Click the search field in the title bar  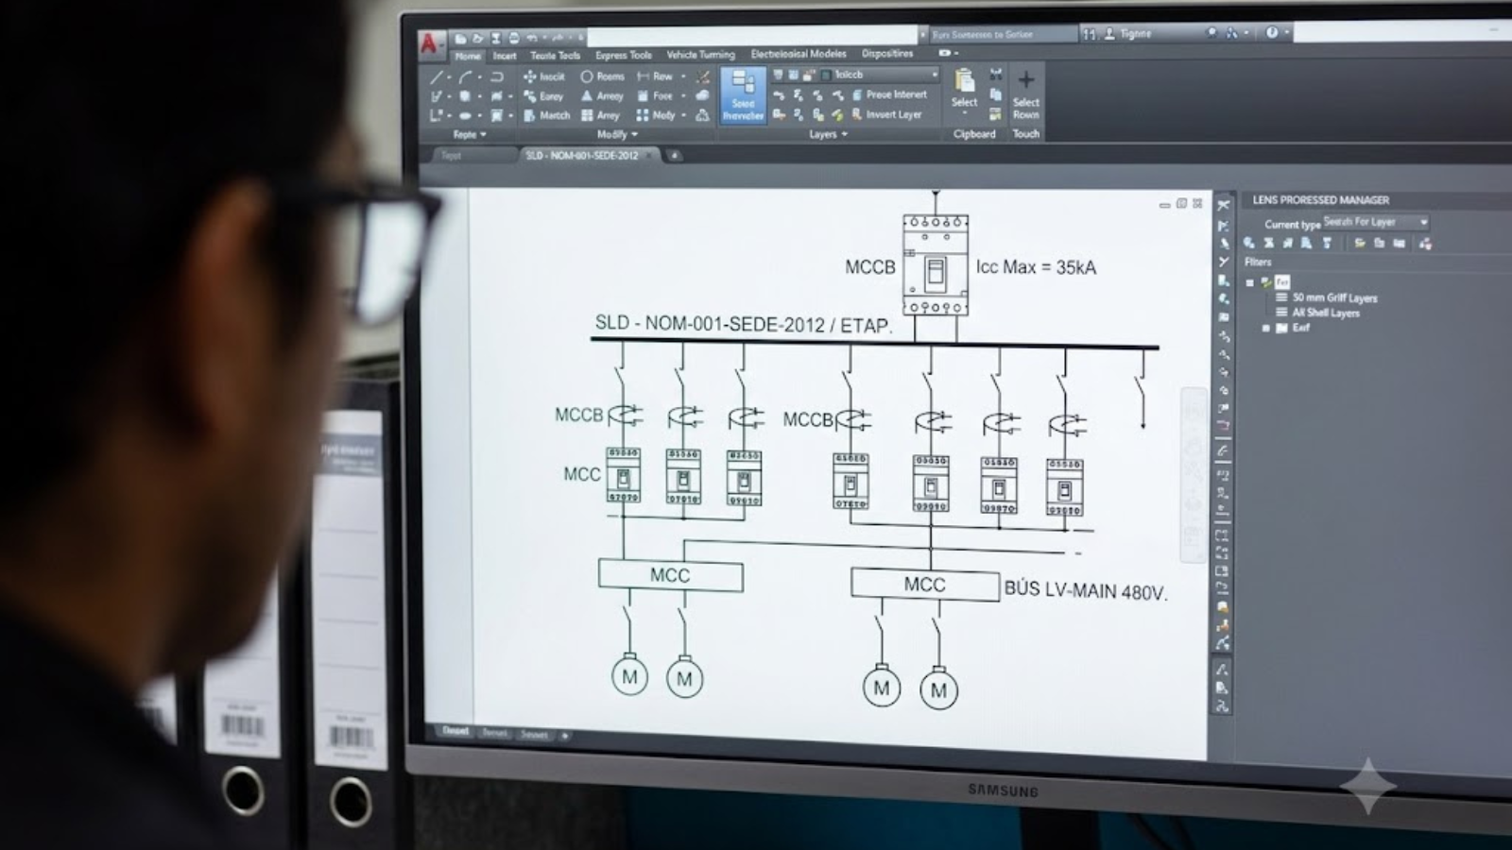[1003, 34]
